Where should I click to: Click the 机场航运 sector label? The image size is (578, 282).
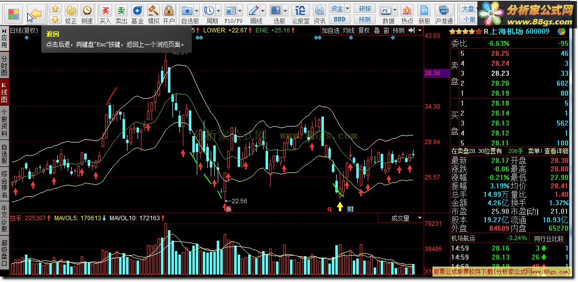[x=463, y=239]
